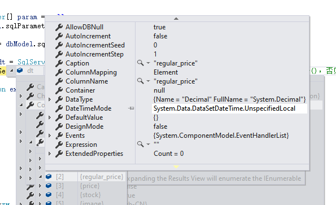Click the DesignMode value false

(x=160, y=127)
